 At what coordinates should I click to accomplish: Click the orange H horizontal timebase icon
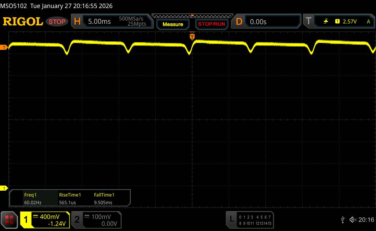pyautogui.click(x=77, y=22)
